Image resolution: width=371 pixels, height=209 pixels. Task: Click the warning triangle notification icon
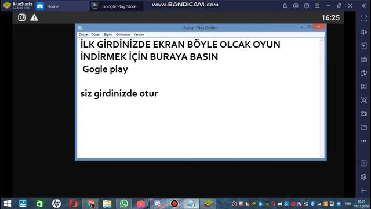(34, 17)
